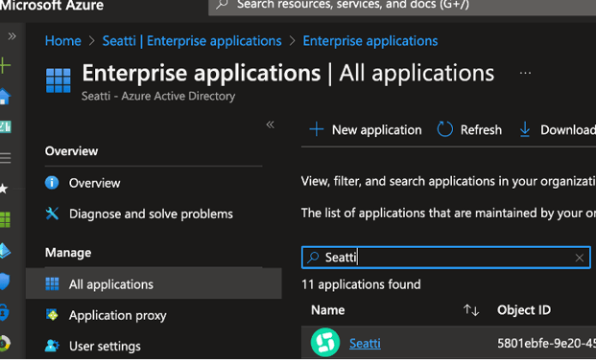Open the green grid All resources icon
This screenshot has height=360, width=596.
[x=5, y=219]
